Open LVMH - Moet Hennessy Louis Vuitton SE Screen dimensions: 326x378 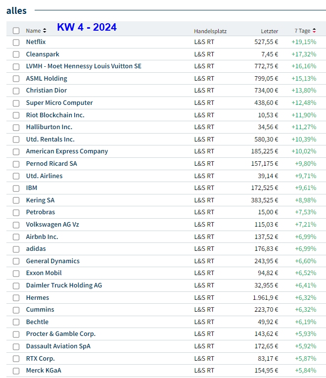84,66
